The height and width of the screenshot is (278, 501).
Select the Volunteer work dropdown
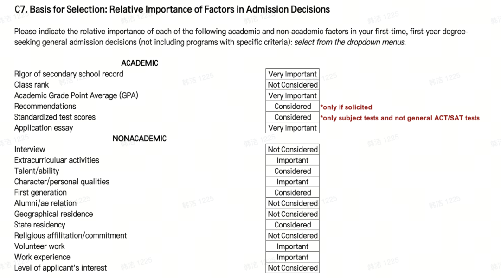[292, 246]
